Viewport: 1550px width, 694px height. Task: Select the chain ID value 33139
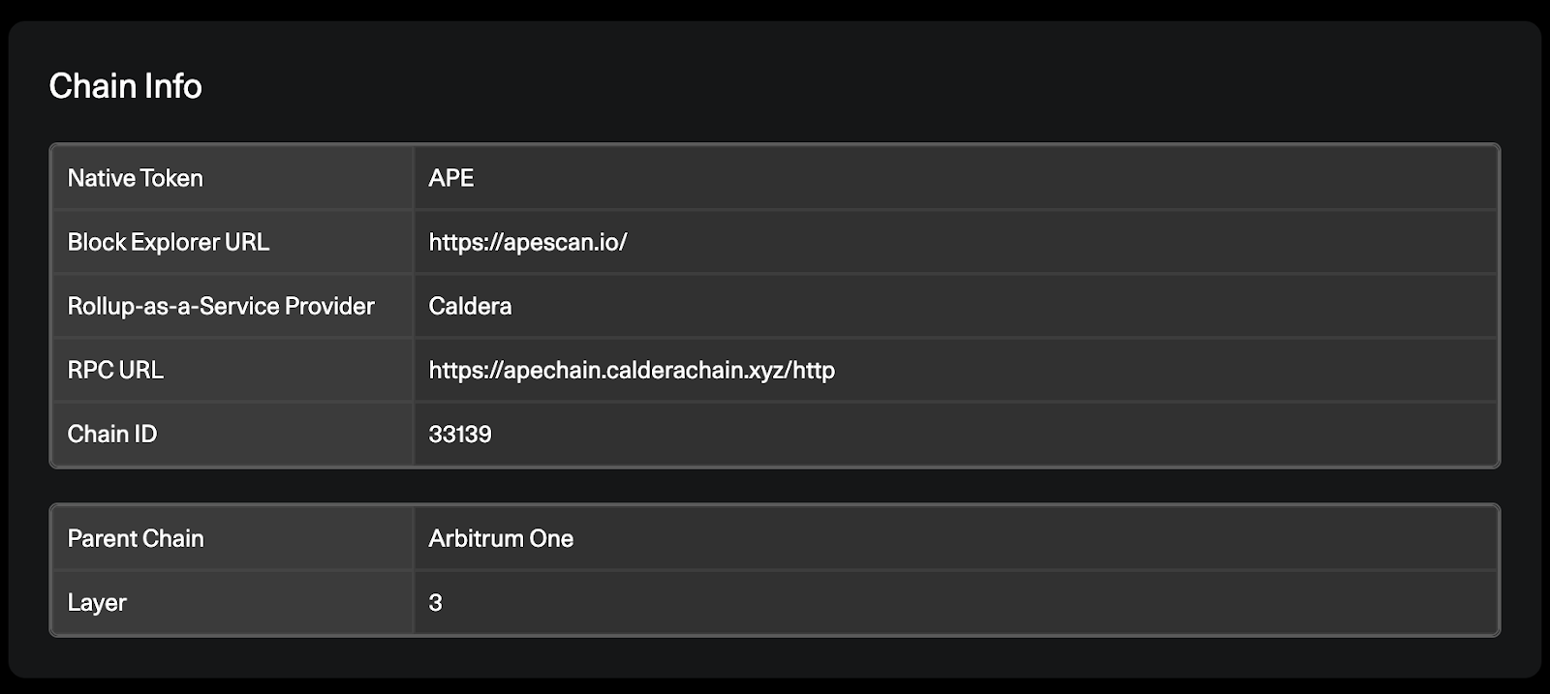pyautogui.click(x=460, y=434)
